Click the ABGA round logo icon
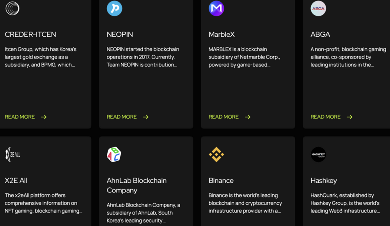This screenshot has width=390, height=226. (318, 8)
